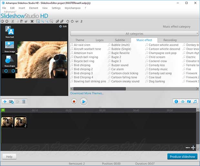Play the slideshow preview
The image size is (200, 166).
click(x=84, y=102)
